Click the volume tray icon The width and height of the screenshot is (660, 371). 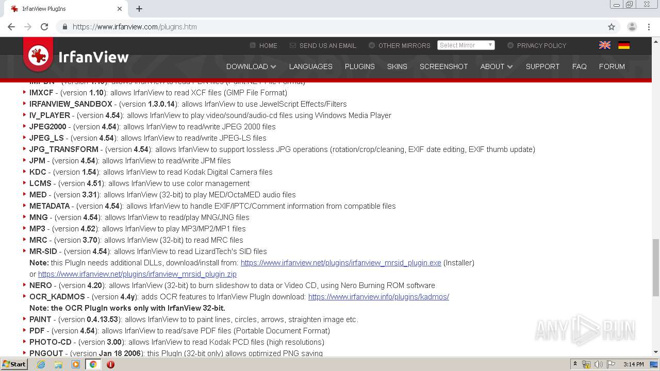point(599,364)
